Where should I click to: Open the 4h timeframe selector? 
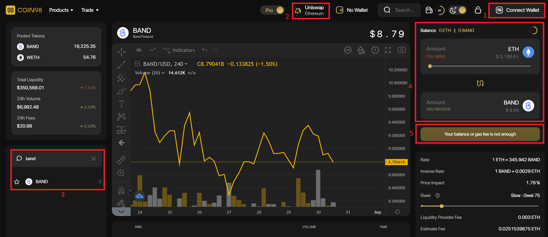click(x=139, y=50)
